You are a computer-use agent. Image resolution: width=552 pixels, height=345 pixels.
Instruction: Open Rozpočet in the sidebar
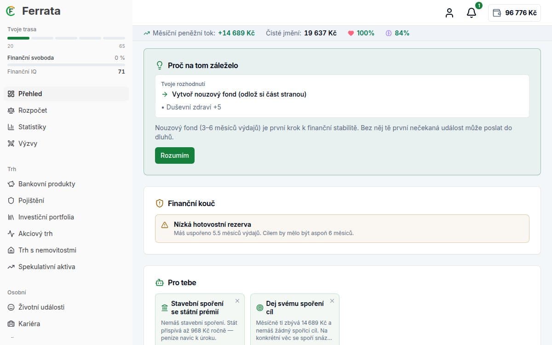coord(66,110)
